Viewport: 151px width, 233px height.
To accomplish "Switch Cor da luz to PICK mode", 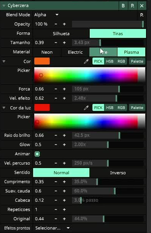I will [x=98, y=107].
